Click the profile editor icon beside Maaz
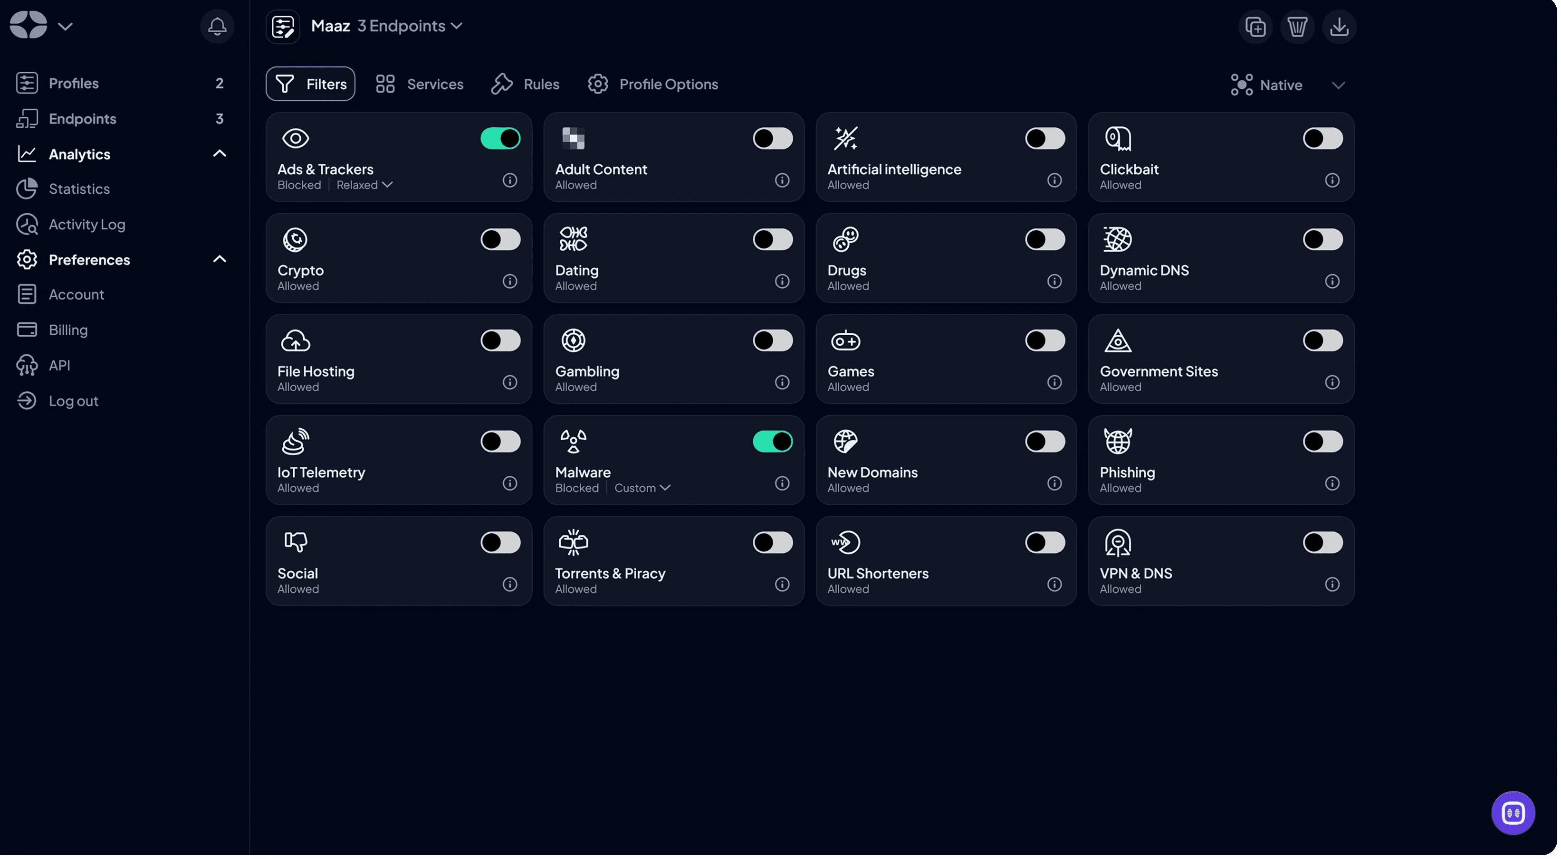This screenshot has width=1561, height=859. pyautogui.click(x=282, y=27)
